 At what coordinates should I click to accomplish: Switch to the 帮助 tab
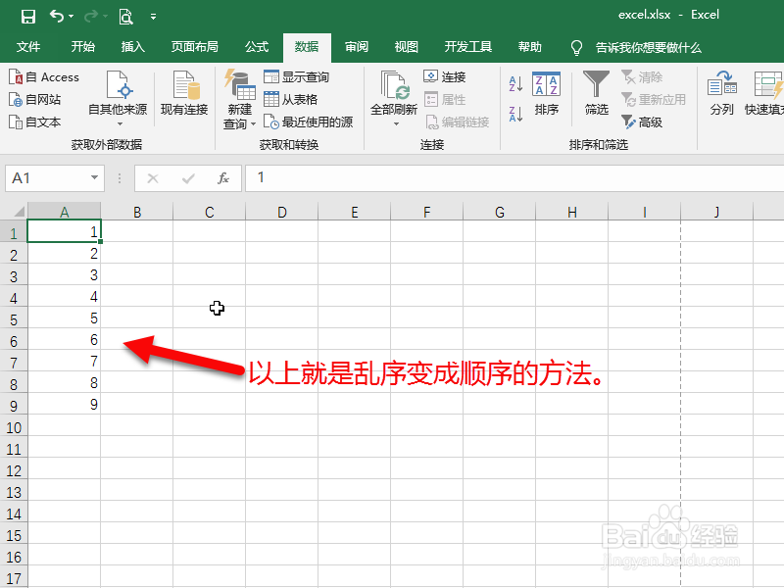coord(530,47)
